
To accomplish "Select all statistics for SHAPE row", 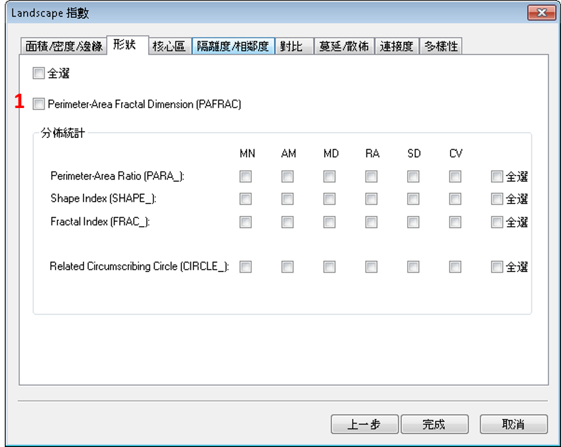I will click(497, 199).
